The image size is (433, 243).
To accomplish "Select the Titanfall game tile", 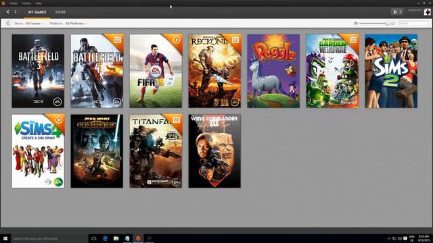I will [156, 151].
